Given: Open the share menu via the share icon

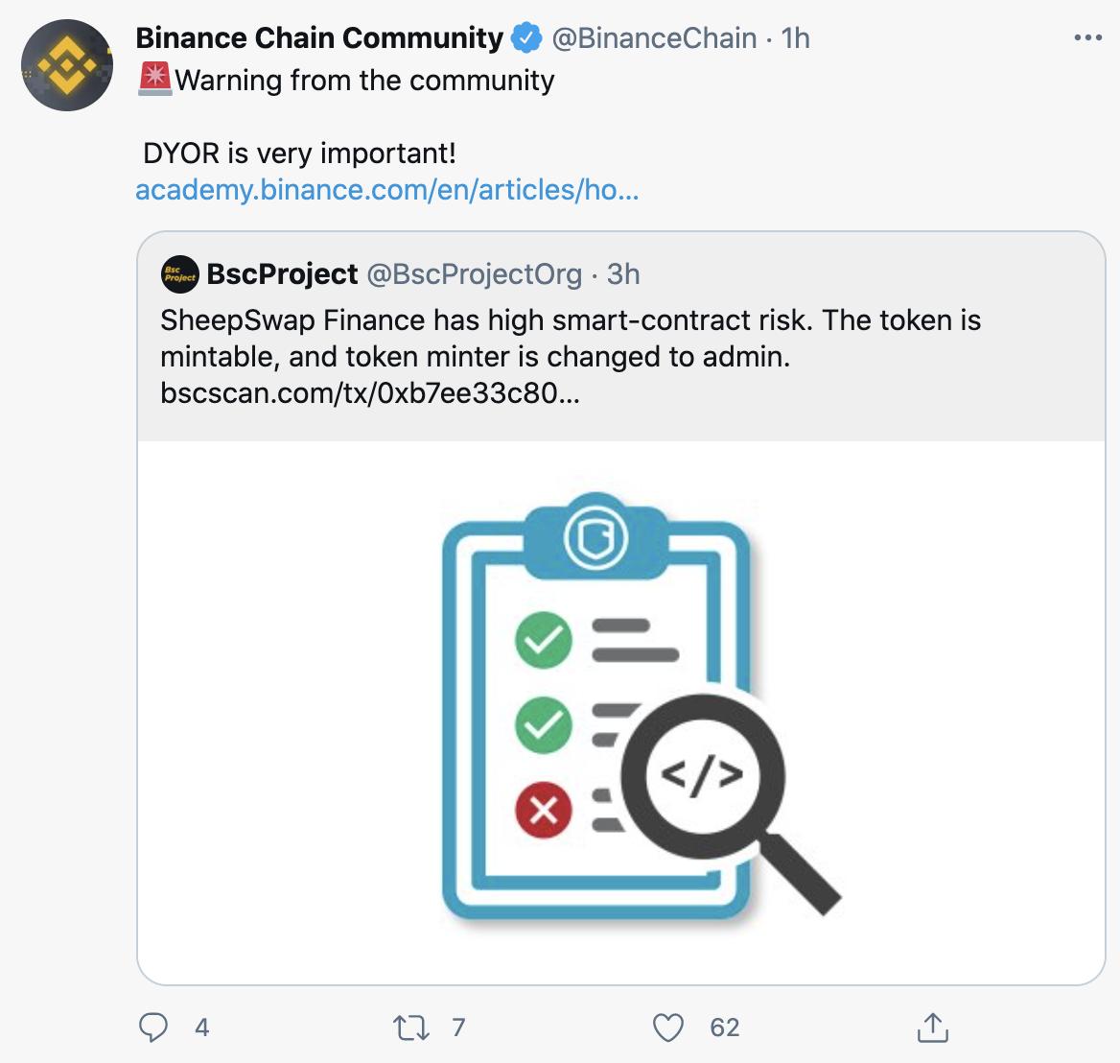Looking at the screenshot, I should (932, 1027).
